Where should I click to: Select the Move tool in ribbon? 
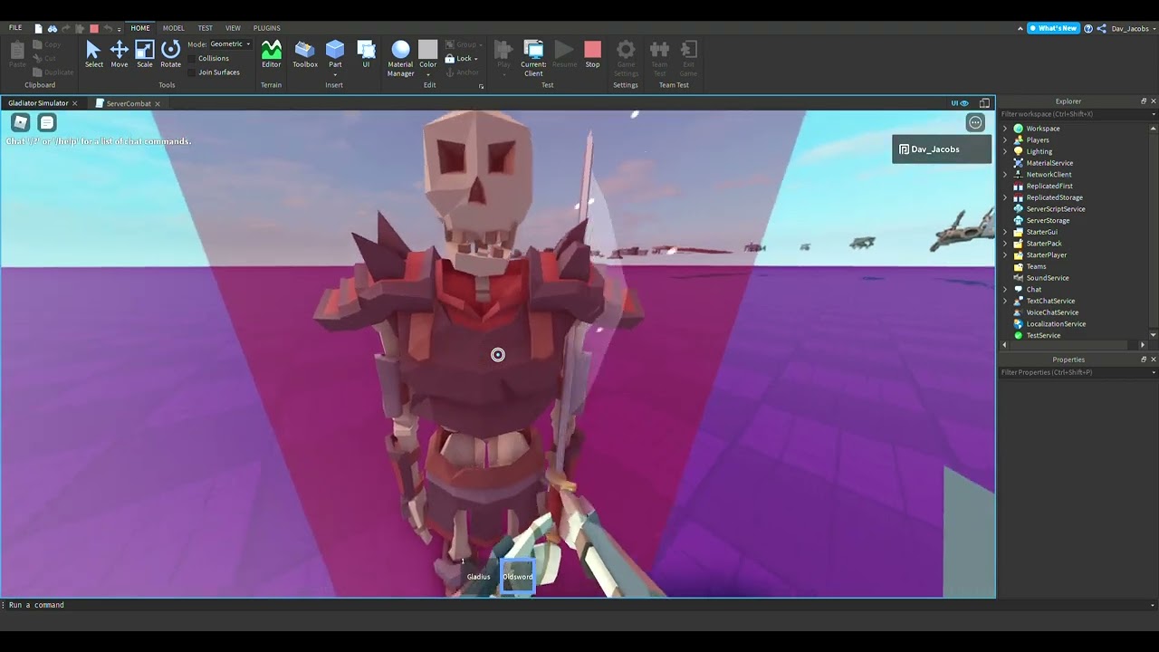coord(119,53)
